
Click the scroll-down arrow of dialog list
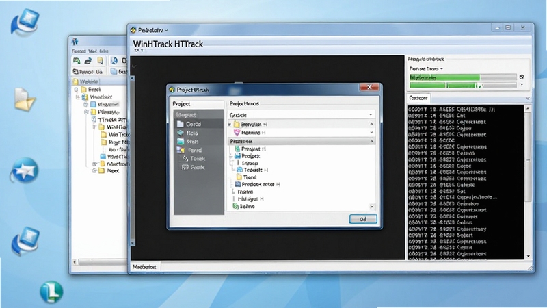[372, 207]
